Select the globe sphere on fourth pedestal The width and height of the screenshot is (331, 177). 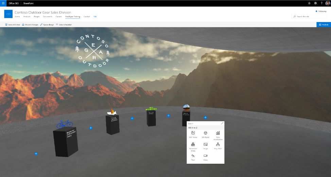point(186,107)
